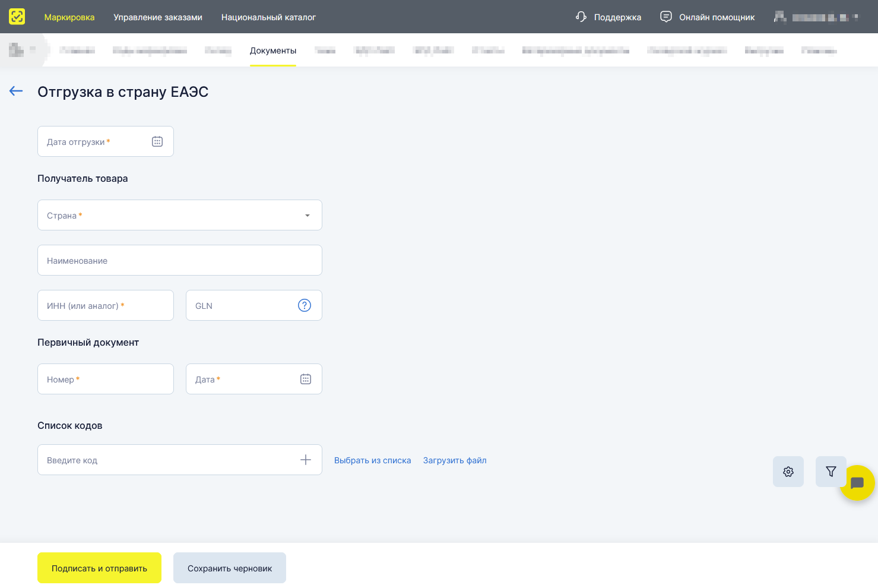This screenshot has width=878, height=588.
Task: Select the Документы tab
Action: coord(273,50)
